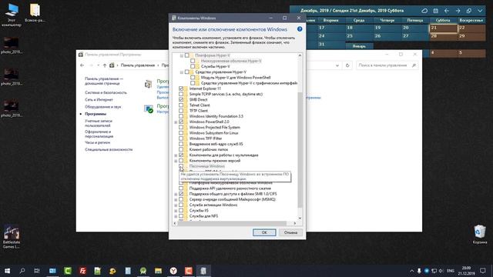The width and height of the screenshot is (493, 277).
Task: Check Windows Projected File System
Action: pyautogui.click(x=181, y=128)
